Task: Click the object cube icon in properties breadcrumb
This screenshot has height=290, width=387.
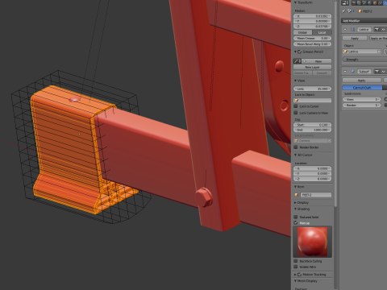Action: [x=360, y=11]
